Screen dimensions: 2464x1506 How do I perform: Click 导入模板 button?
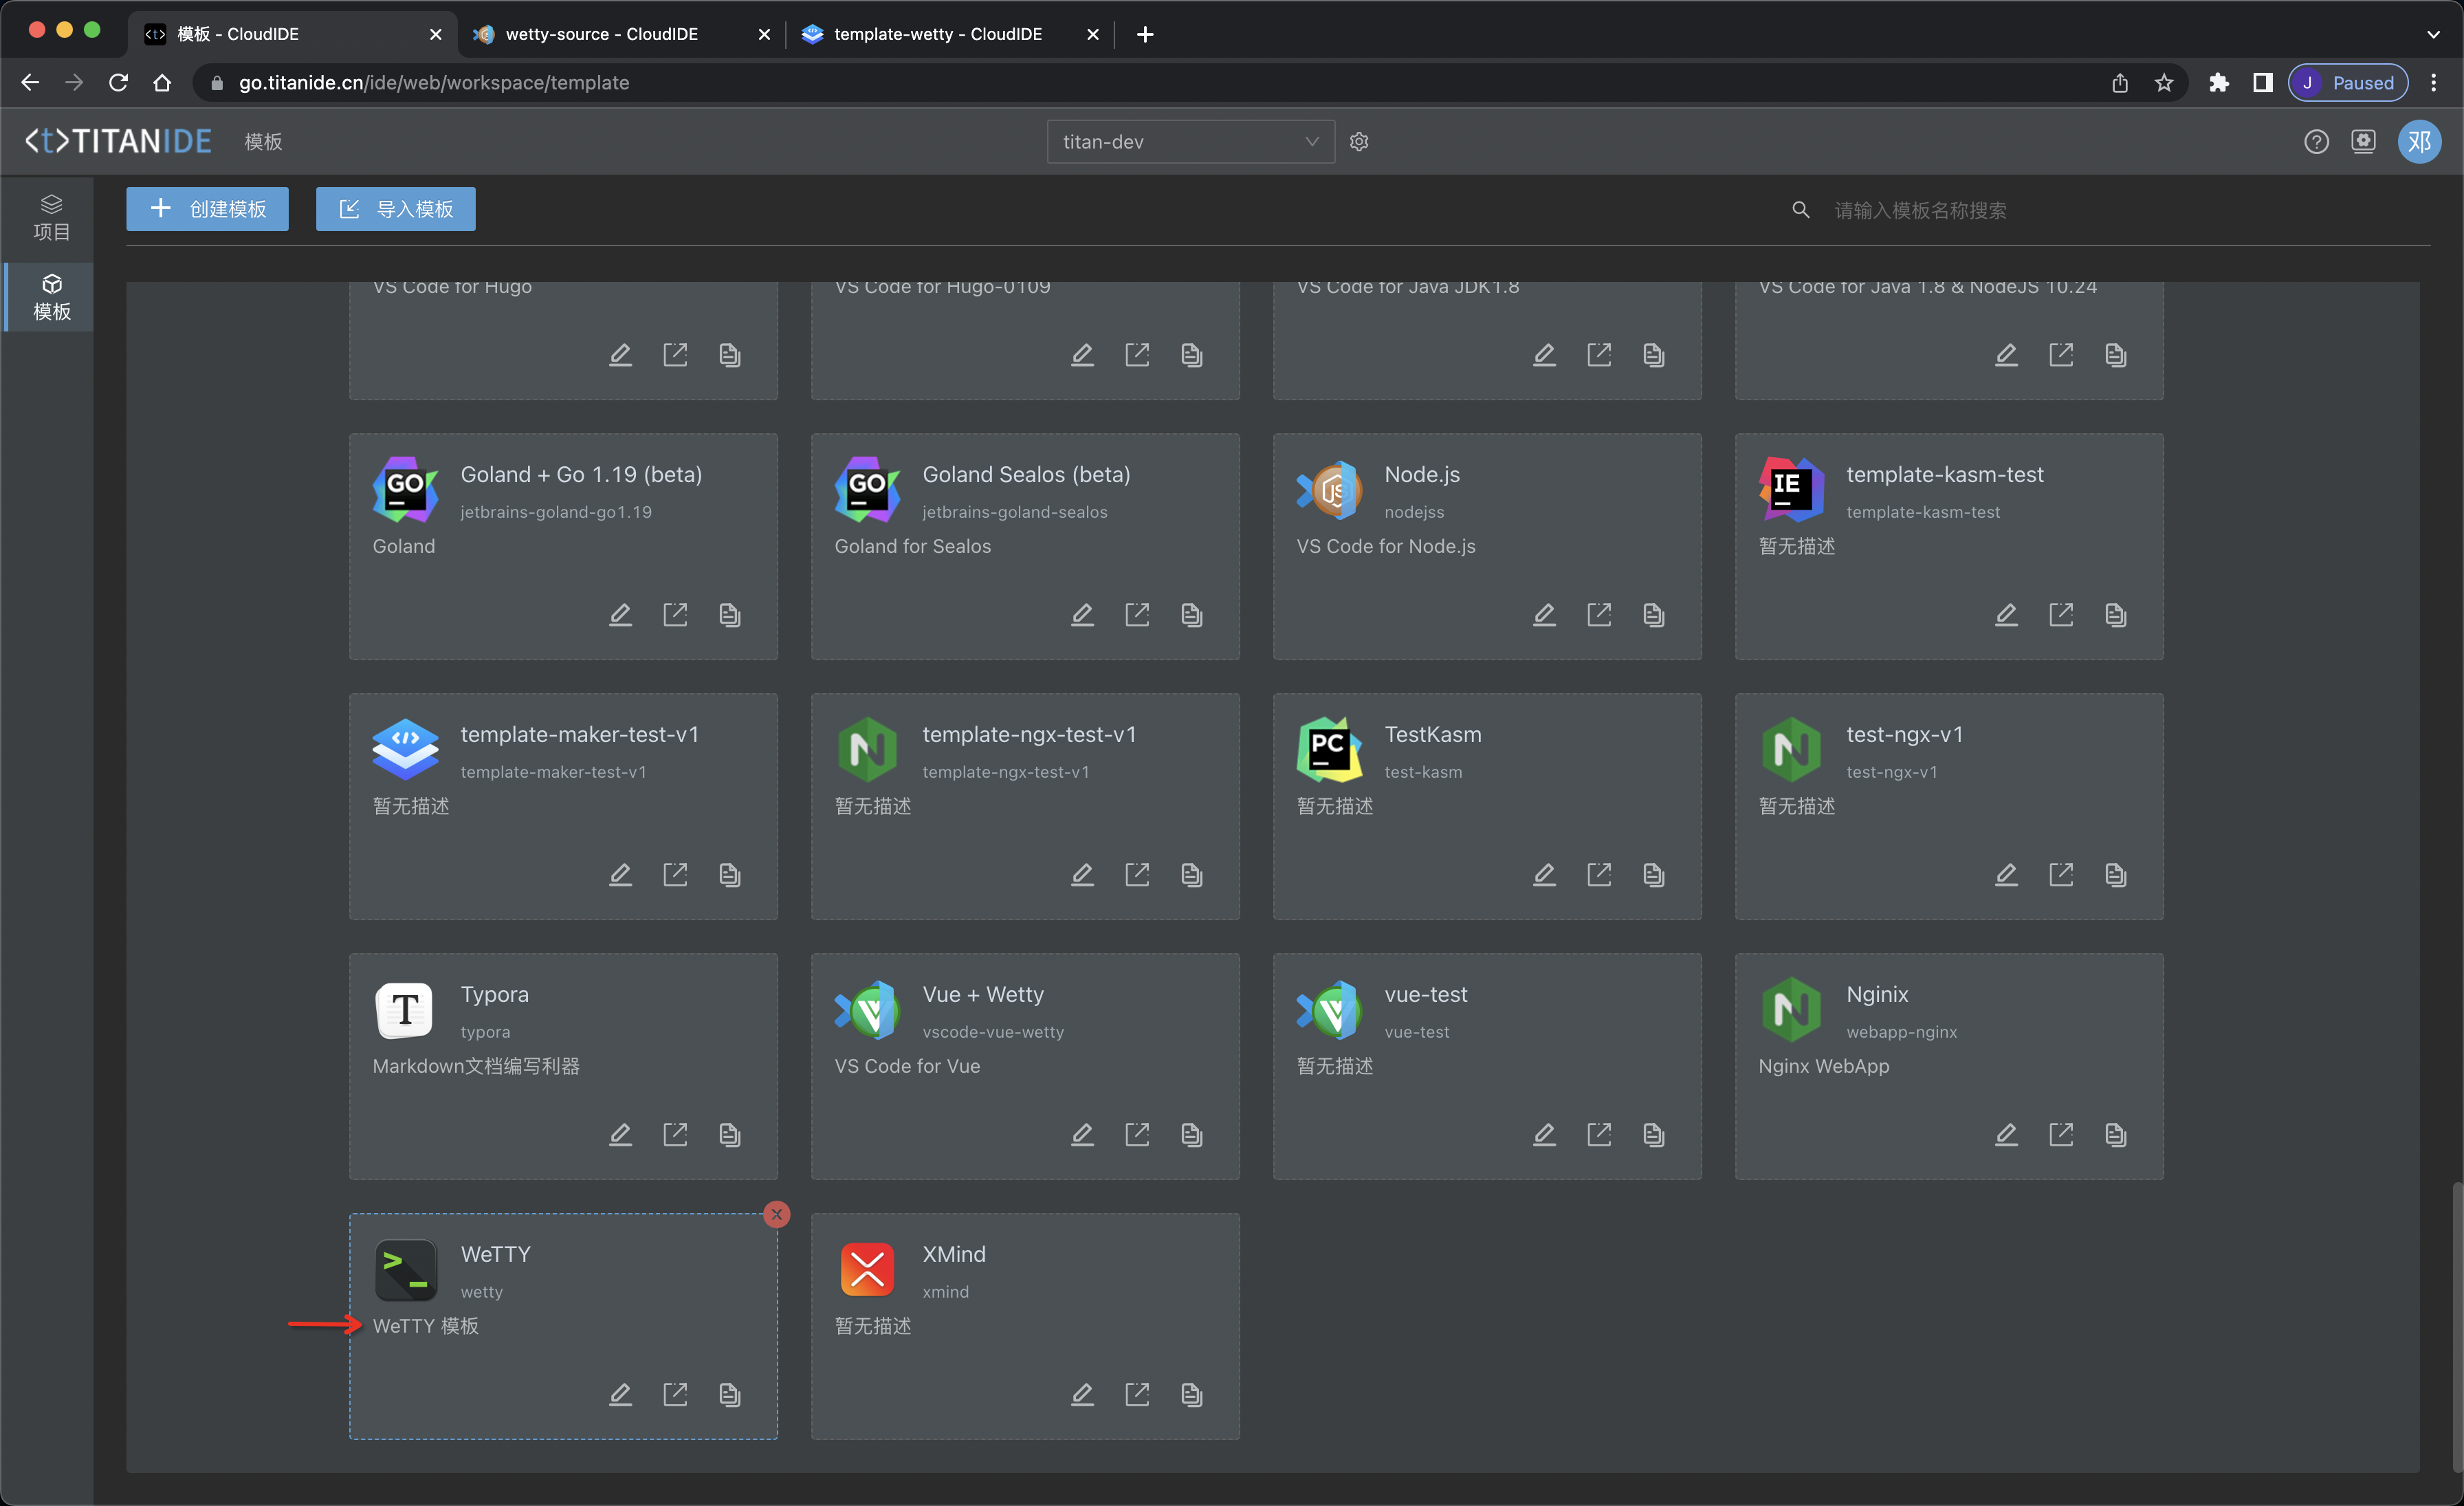(x=396, y=209)
